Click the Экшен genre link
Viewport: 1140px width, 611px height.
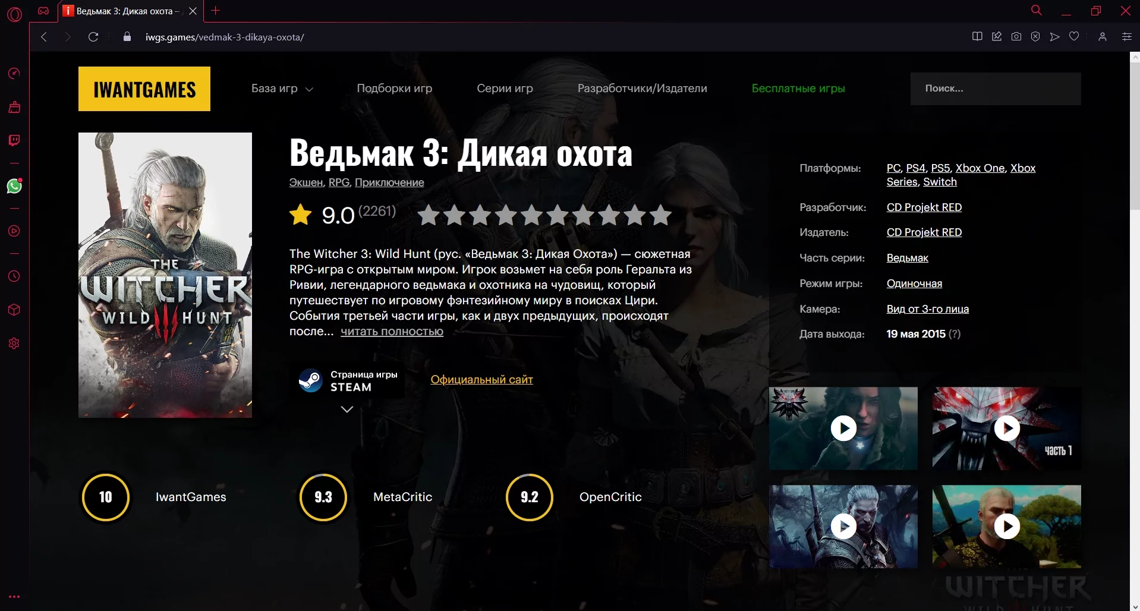coord(306,182)
